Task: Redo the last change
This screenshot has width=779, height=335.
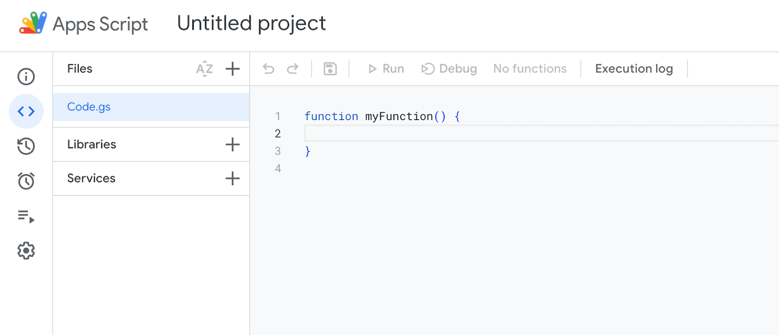Action: click(293, 69)
